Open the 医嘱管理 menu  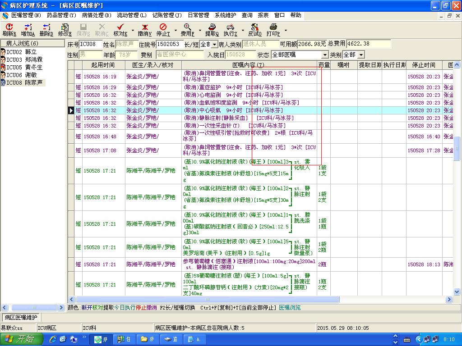26,15
